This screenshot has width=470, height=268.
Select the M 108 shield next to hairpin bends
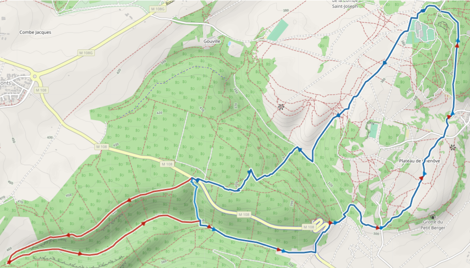point(309,227)
